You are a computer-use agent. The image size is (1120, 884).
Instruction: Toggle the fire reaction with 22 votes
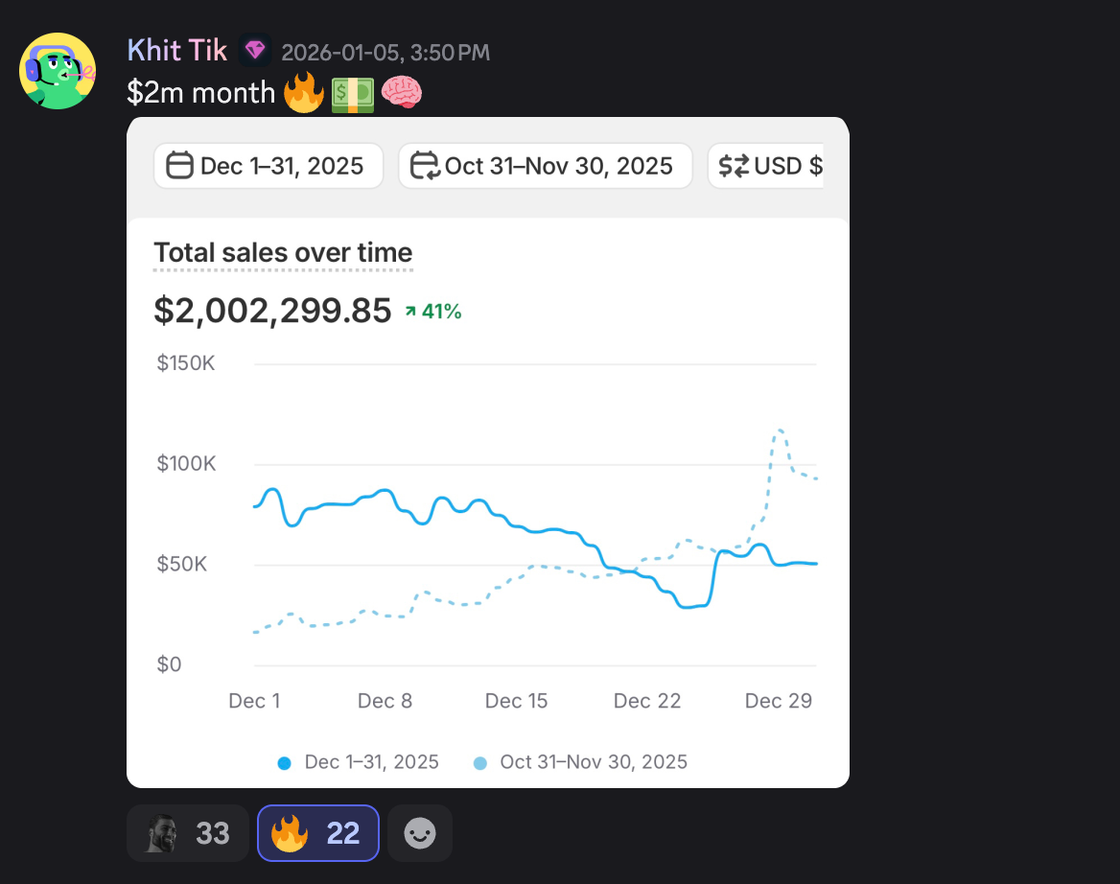pos(317,833)
